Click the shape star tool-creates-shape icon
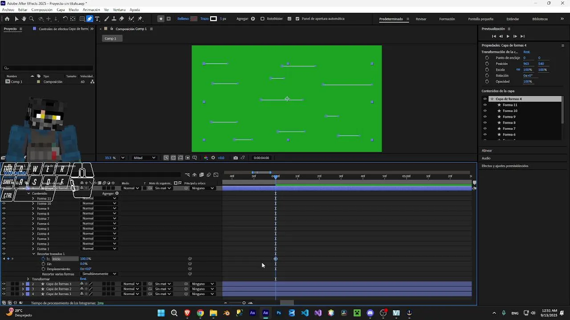 click(161, 19)
